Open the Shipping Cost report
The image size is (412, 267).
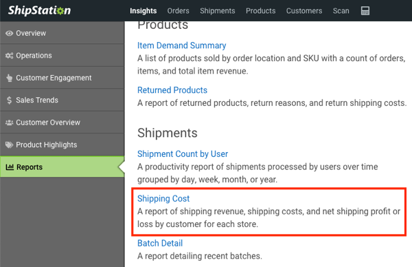163,199
